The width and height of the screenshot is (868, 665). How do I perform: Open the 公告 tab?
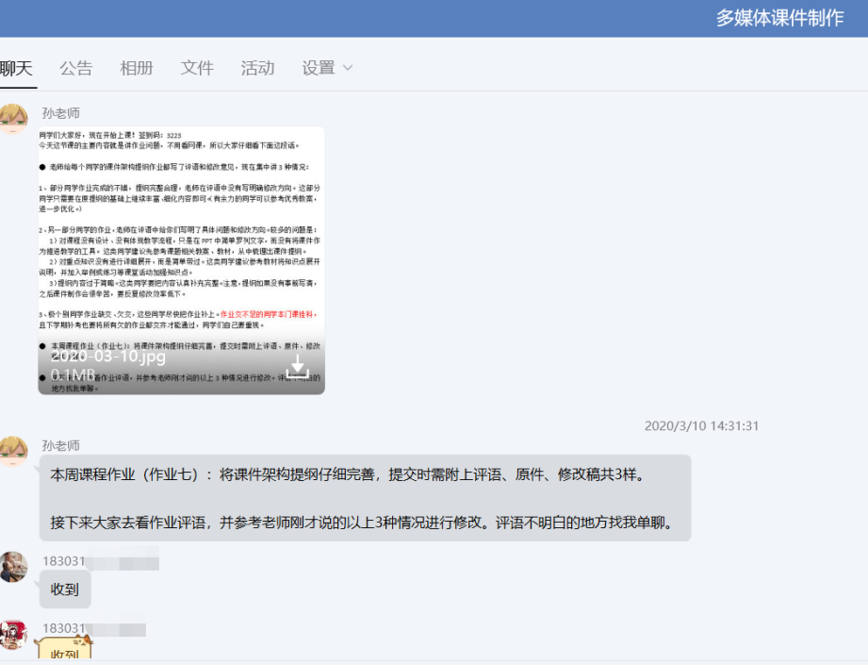tap(76, 68)
